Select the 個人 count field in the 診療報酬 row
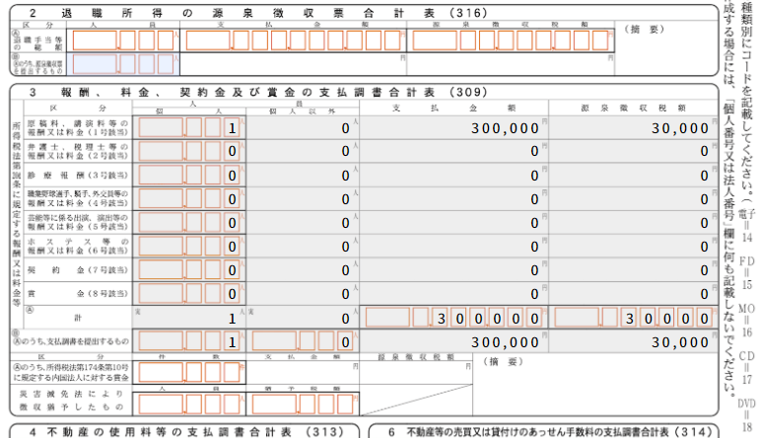The image size is (759, 438). pyautogui.click(x=189, y=175)
